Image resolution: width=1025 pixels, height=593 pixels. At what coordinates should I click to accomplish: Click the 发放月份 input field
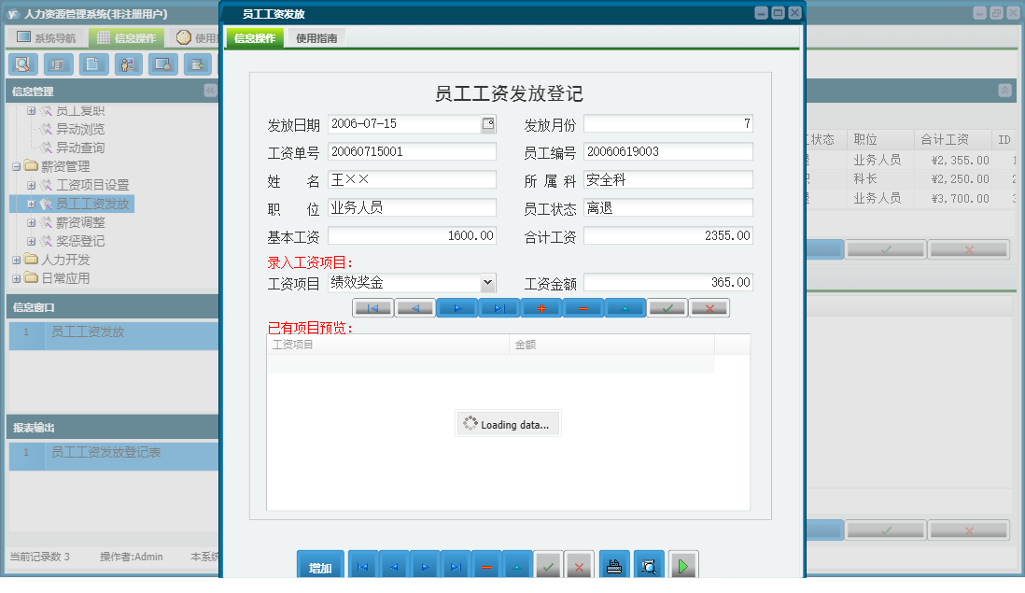[667, 122]
